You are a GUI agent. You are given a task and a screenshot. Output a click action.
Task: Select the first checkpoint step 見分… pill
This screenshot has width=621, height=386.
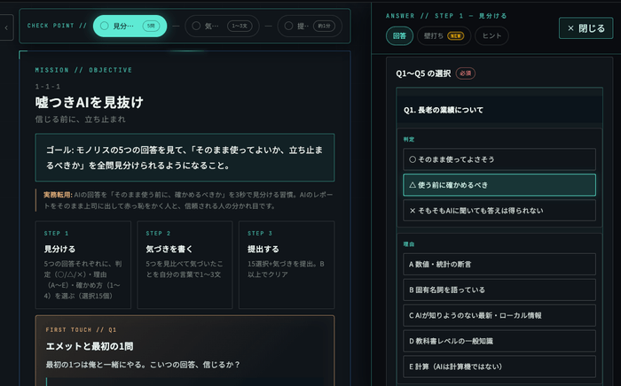pos(130,26)
